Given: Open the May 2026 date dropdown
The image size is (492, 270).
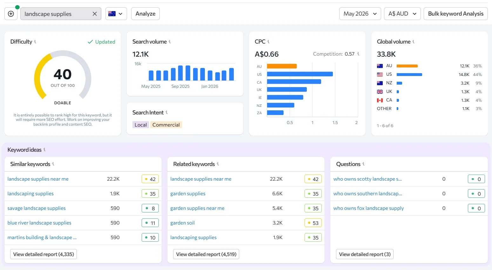Looking at the screenshot, I should click(x=360, y=14).
